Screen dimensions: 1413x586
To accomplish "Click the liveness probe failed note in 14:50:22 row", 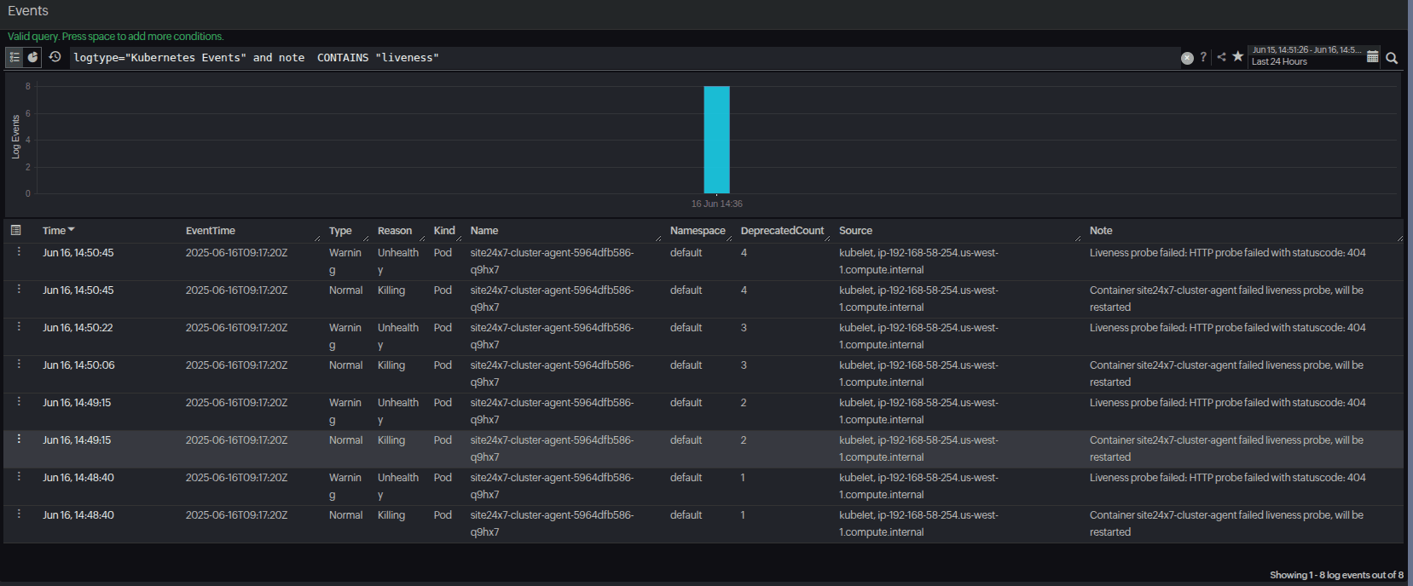I will tap(1227, 328).
